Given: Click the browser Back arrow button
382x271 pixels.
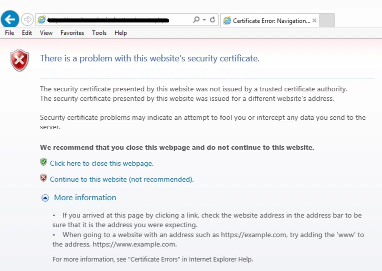Looking at the screenshot, I should [x=10, y=20].
